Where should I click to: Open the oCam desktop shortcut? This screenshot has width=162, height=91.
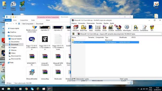pyautogui.click(x=156, y=5)
